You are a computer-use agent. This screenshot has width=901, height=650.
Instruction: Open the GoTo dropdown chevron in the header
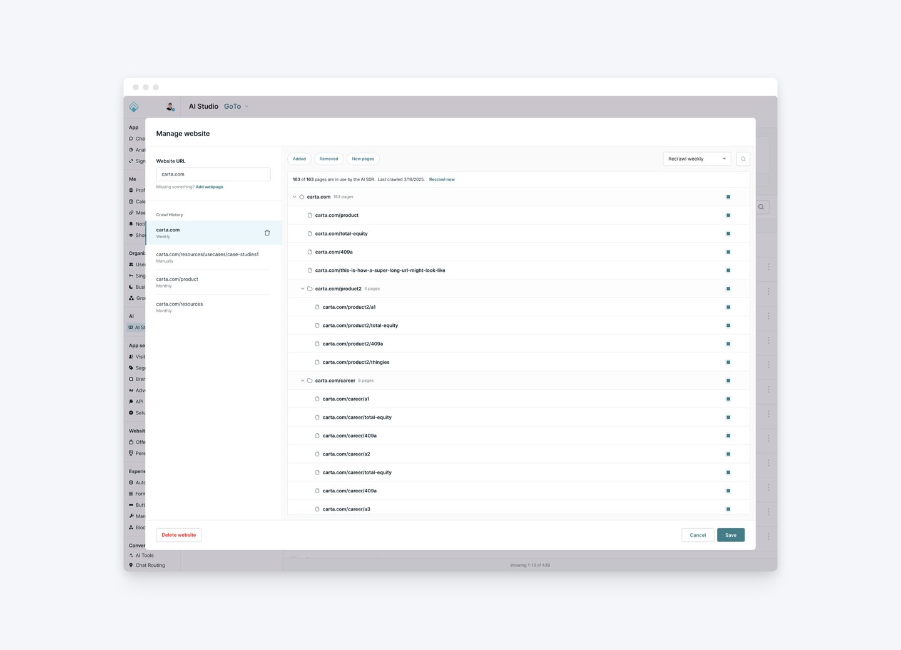(x=247, y=107)
